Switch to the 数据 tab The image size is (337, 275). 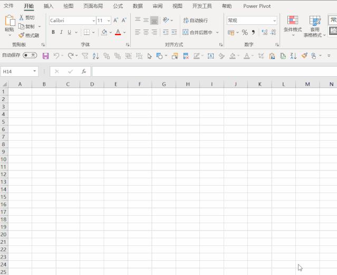pos(138,6)
